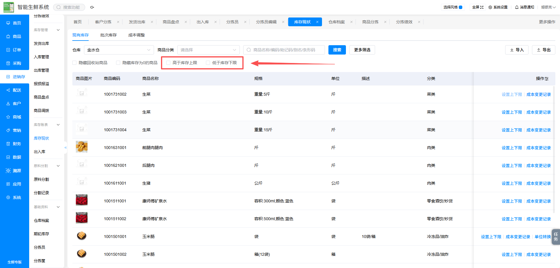Open the 首页 sidebar icon
The width and height of the screenshot is (560, 268).
8,23
